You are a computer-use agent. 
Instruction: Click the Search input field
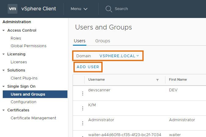click(x=128, y=9)
